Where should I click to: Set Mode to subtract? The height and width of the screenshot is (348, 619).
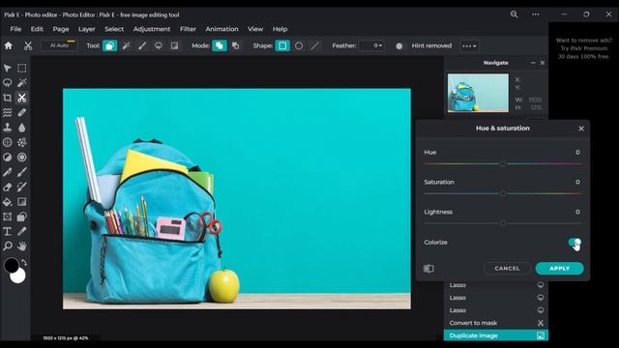tap(236, 45)
